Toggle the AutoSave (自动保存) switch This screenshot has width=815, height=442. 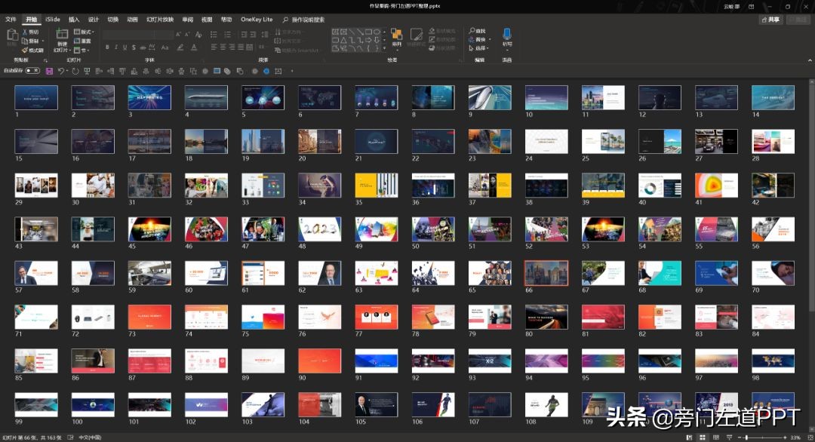pos(32,70)
